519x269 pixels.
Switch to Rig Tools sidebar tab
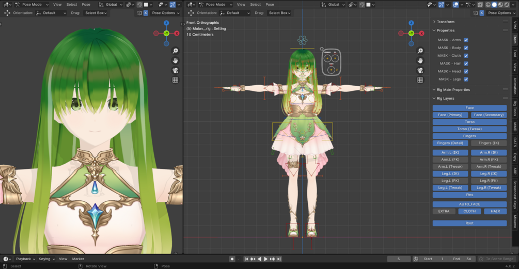tap(515, 108)
